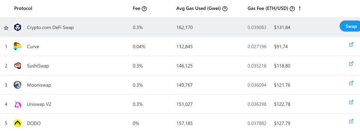
Task: Sort by Gas Fee using the arrow
Action: click(x=299, y=8)
